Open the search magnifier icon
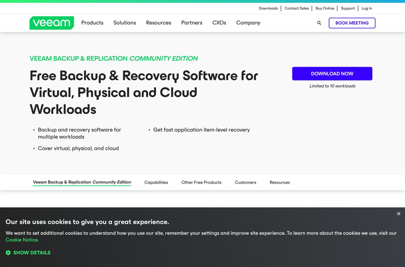Viewport: 405px width, 267px height. (319, 23)
